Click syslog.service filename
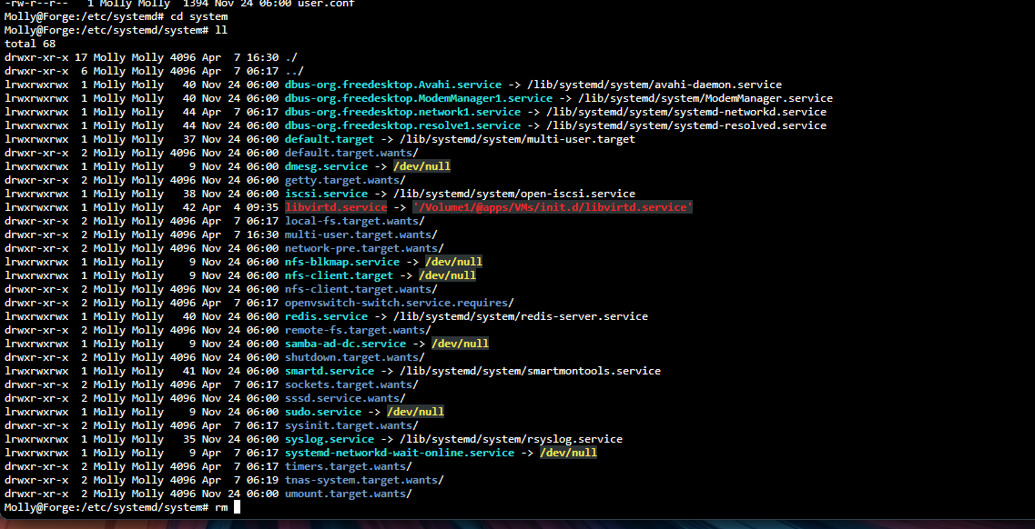Viewport: 1035px width, 529px height. (x=330, y=439)
